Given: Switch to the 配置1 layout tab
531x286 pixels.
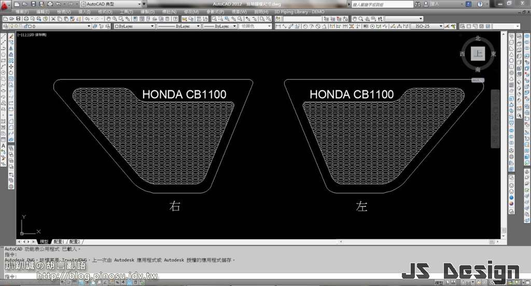Looking at the screenshot, I should click(x=59, y=241).
